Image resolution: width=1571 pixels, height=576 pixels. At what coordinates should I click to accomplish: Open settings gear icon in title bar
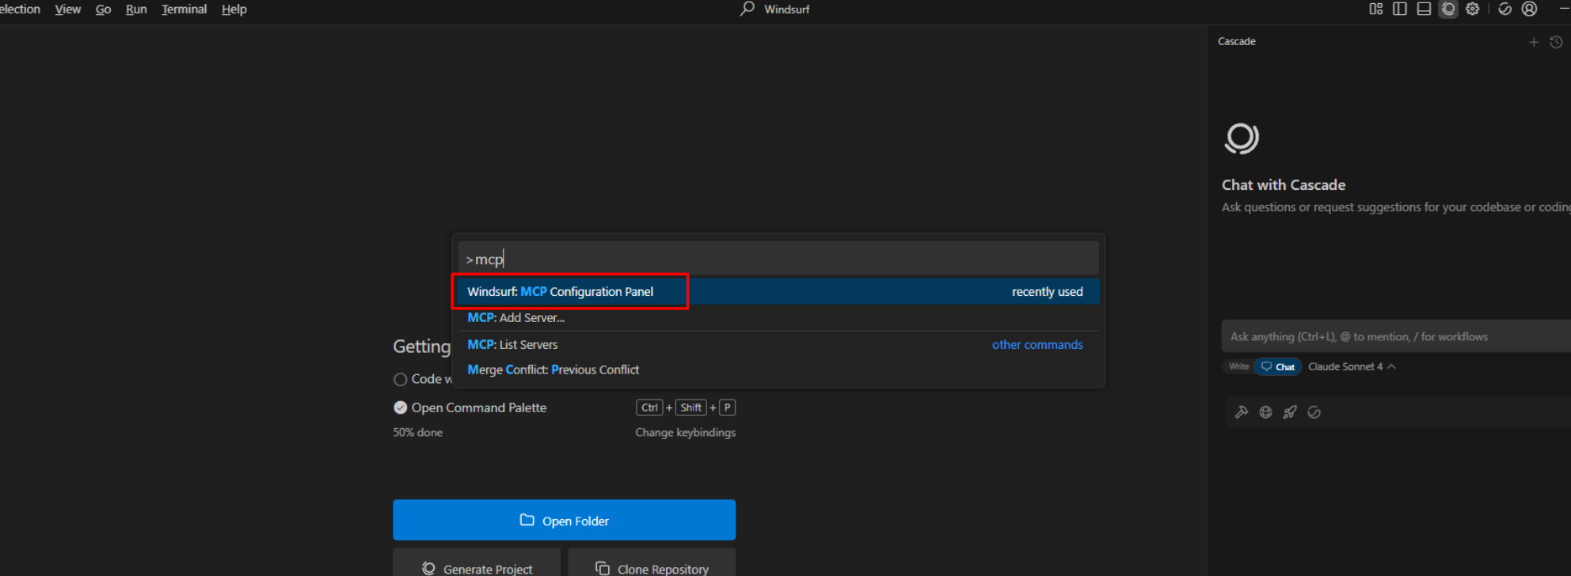1472,9
